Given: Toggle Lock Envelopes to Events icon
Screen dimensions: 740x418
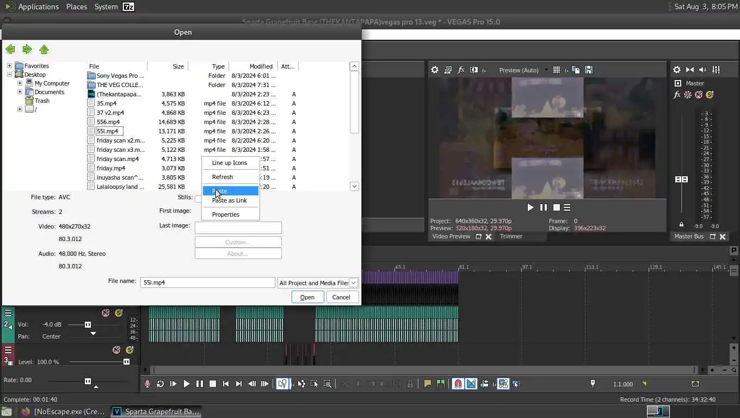Looking at the screenshot, I should 503,384.
